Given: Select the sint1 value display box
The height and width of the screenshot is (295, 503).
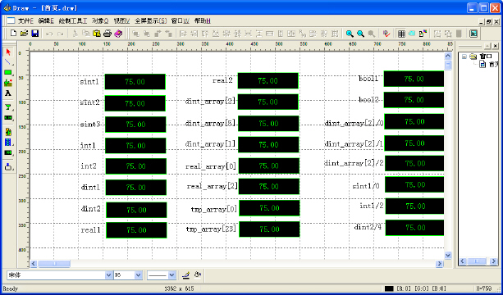Looking at the screenshot, I should click(135, 82).
